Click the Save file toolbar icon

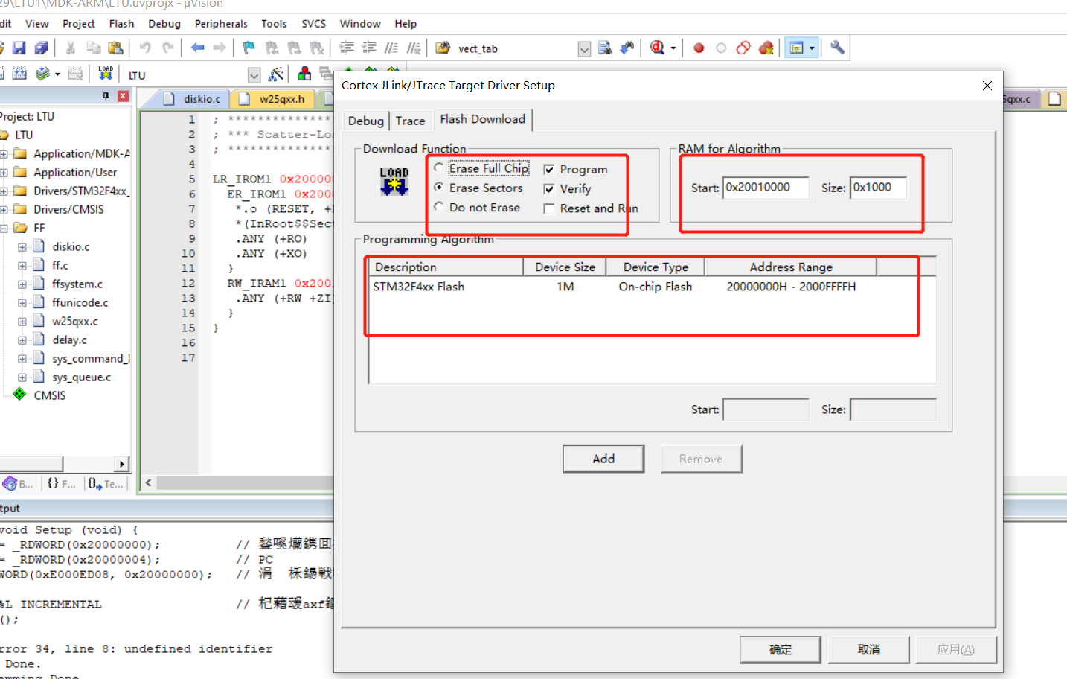tap(19, 48)
